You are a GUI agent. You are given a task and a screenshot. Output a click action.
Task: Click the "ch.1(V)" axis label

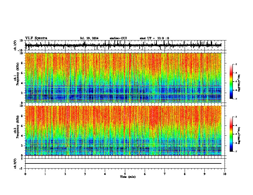pos(15,45)
